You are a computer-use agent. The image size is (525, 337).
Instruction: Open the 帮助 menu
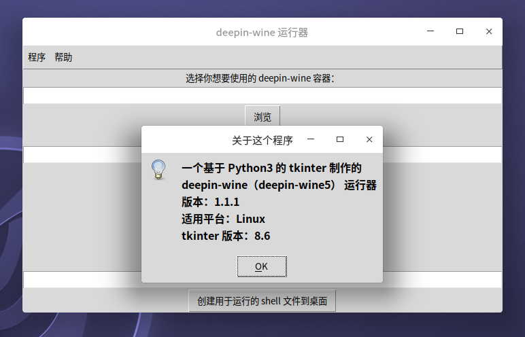(x=63, y=57)
